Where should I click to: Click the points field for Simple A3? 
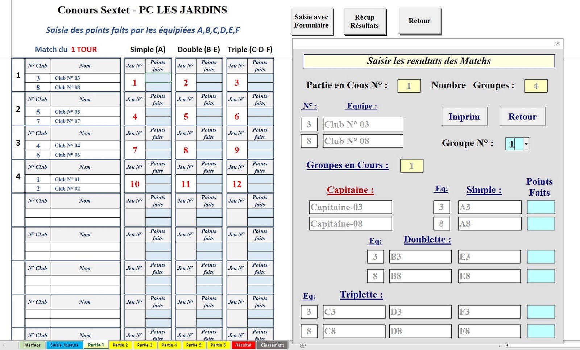coord(540,207)
